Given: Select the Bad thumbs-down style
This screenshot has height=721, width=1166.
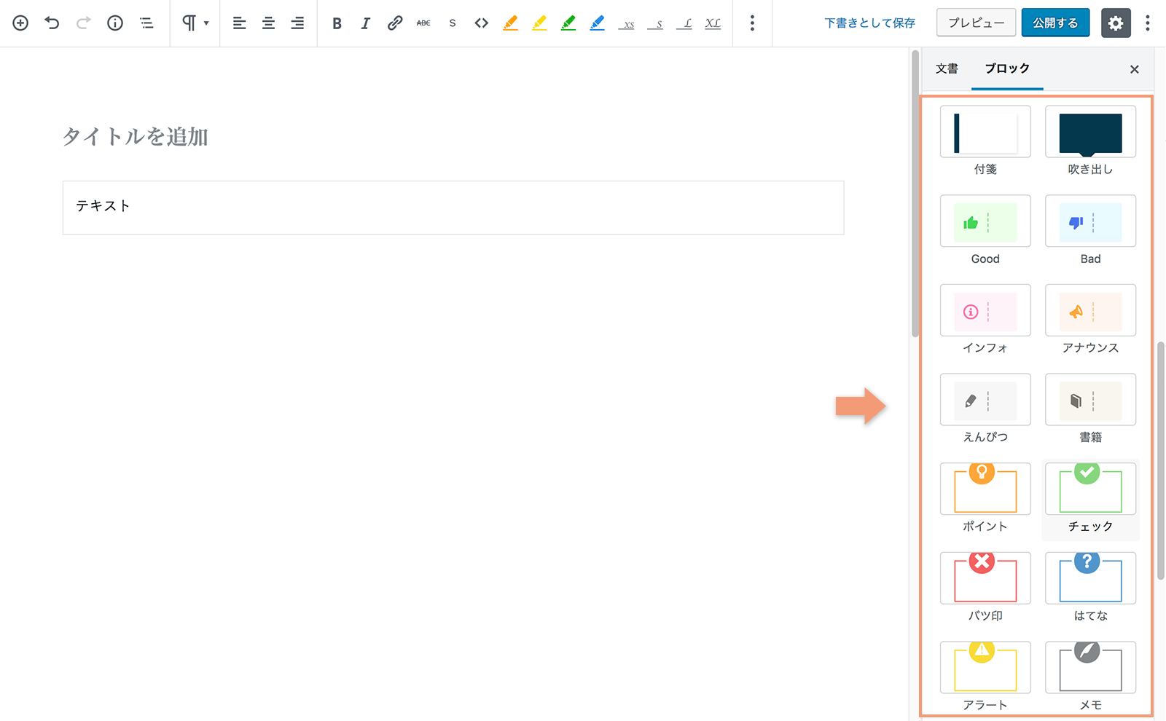Looking at the screenshot, I should click(x=1090, y=230).
